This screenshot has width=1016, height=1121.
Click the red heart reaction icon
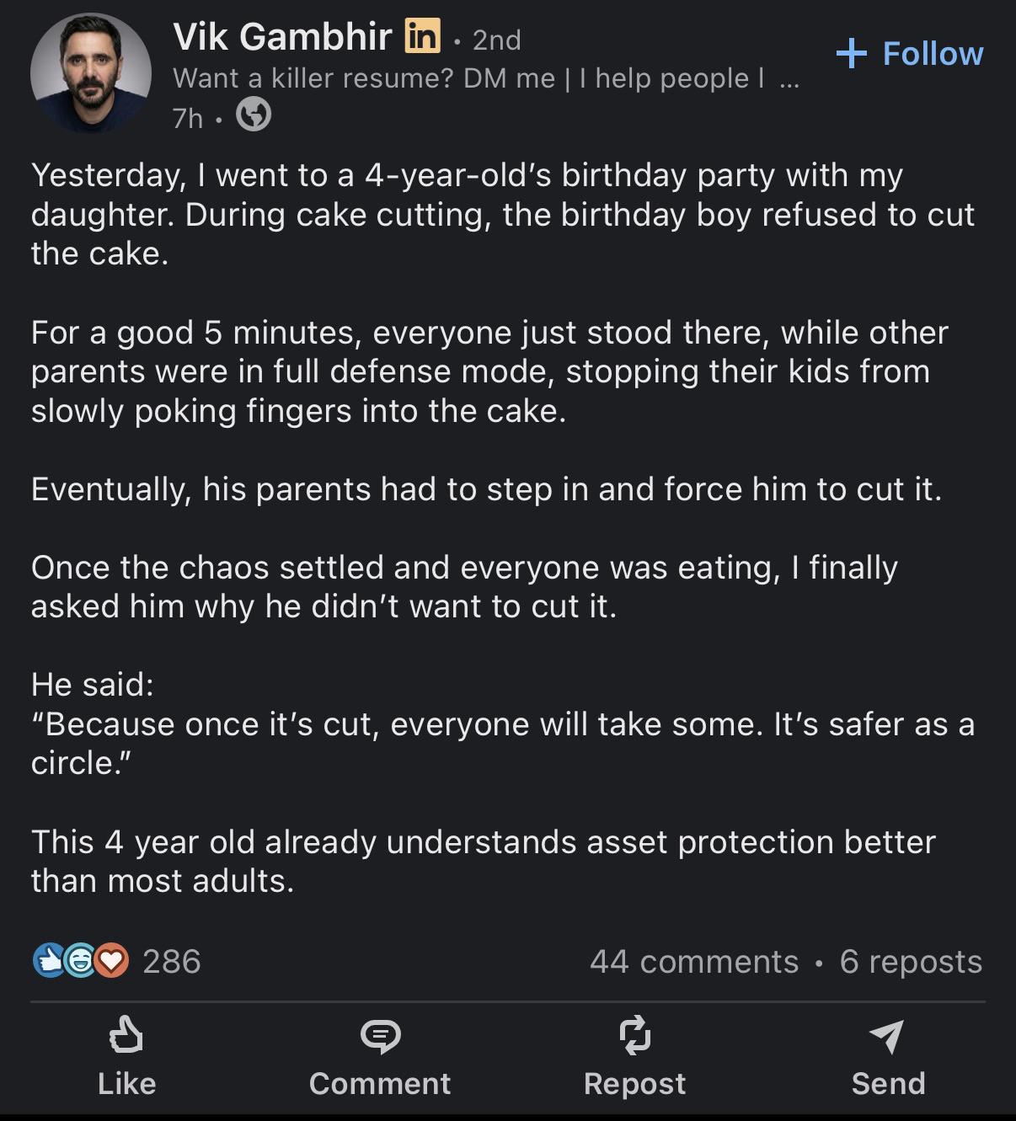[x=112, y=961]
